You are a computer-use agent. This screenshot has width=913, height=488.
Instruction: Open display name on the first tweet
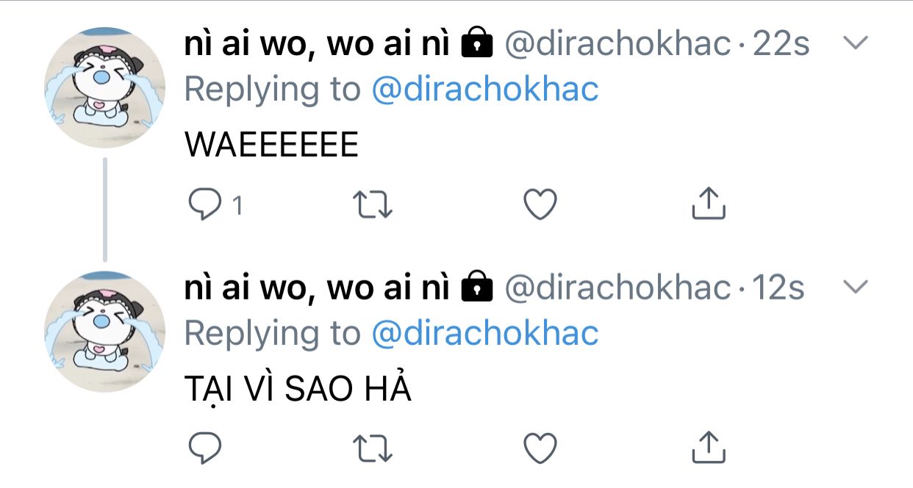coord(317,45)
